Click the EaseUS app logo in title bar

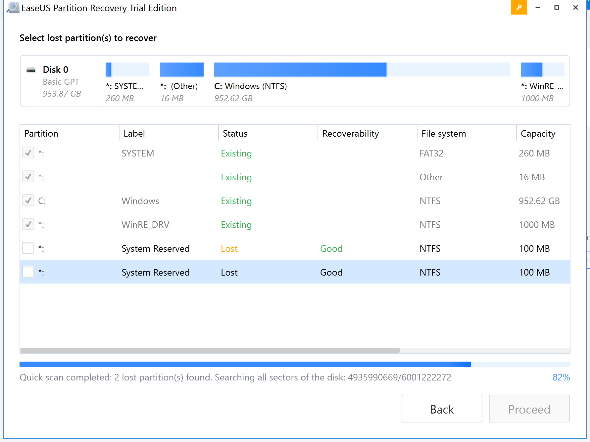point(13,8)
